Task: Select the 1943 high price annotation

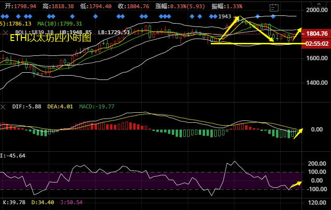Action: pyautogui.click(x=225, y=16)
